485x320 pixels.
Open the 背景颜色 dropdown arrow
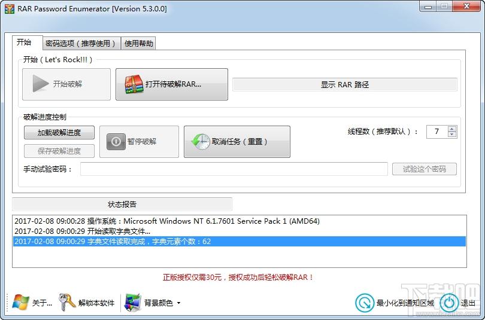[179, 303]
